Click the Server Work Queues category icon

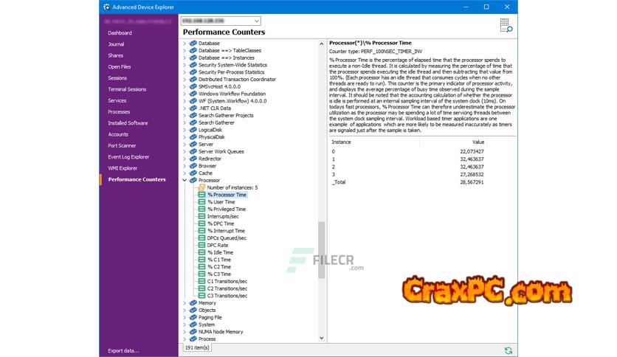(x=193, y=151)
